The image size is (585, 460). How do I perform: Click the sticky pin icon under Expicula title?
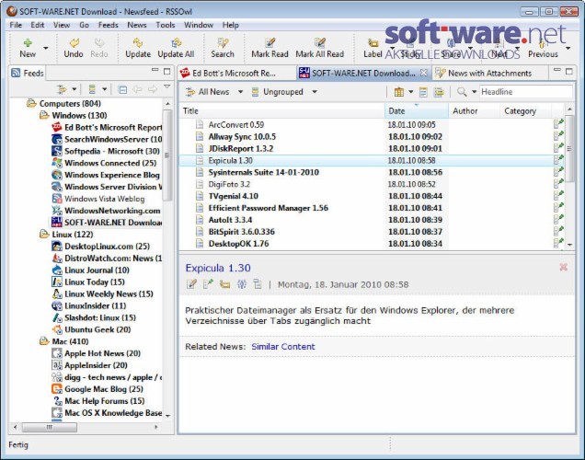click(x=208, y=284)
